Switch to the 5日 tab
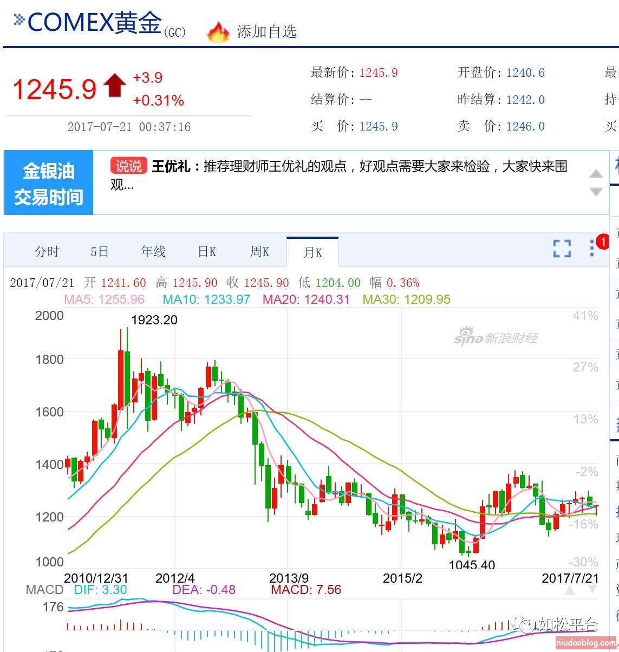This screenshot has width=619, height=652. click(x=100, y=252)
